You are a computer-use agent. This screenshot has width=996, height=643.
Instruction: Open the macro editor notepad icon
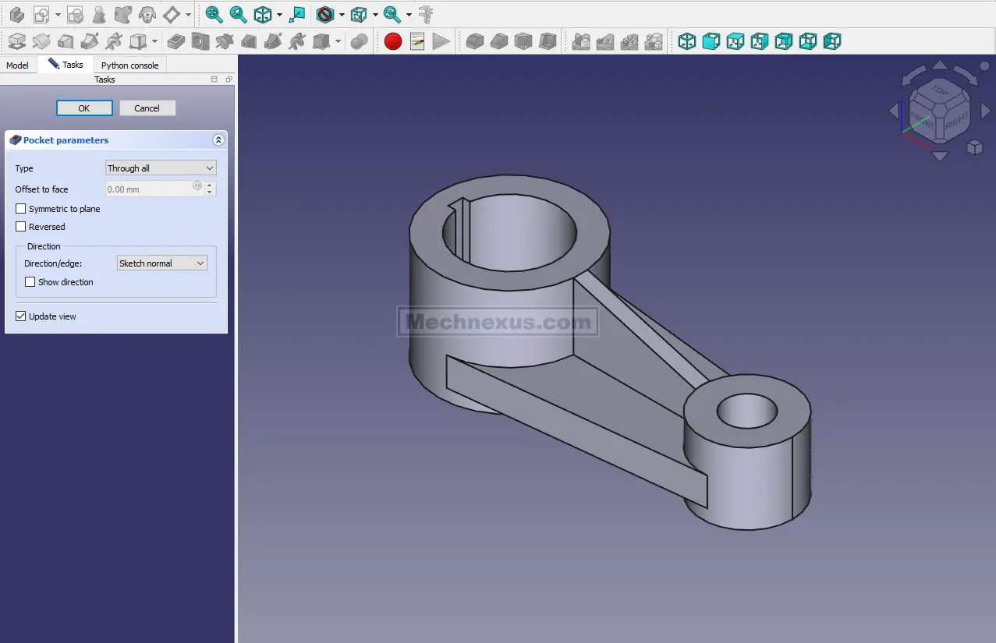[417, 41]
